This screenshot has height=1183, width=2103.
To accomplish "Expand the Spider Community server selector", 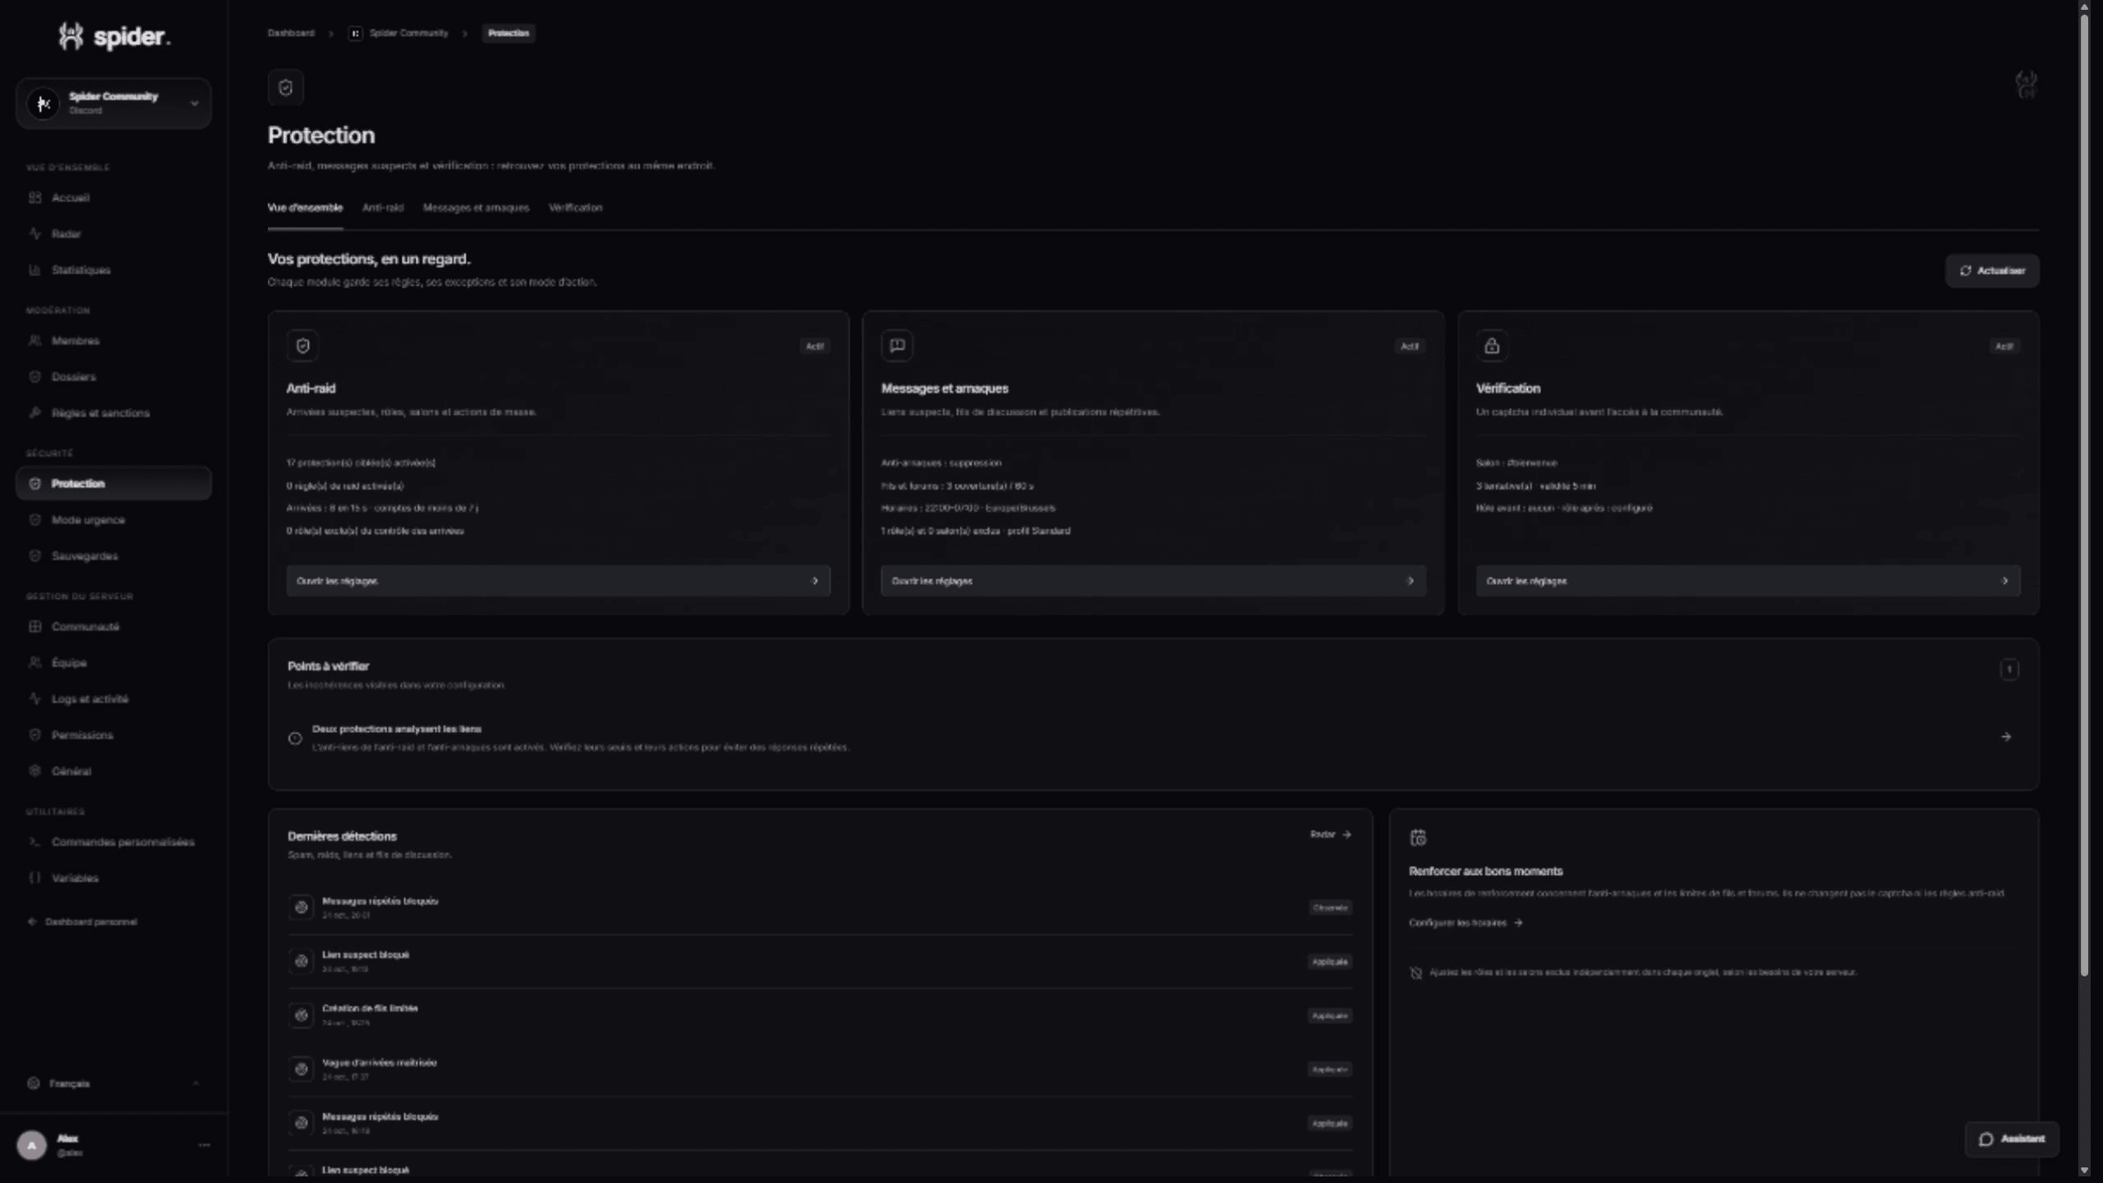I will 113,104.
